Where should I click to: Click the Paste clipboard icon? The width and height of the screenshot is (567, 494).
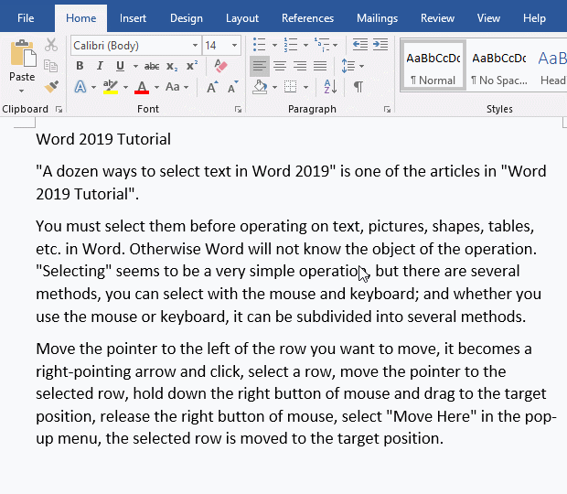23,54
